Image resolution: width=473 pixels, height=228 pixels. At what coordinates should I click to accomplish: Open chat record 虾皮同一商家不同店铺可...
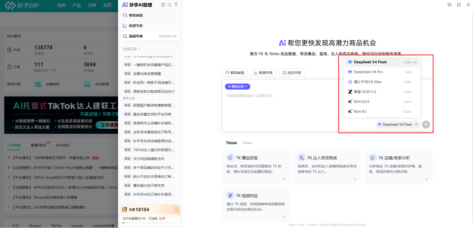coord(150,82)
